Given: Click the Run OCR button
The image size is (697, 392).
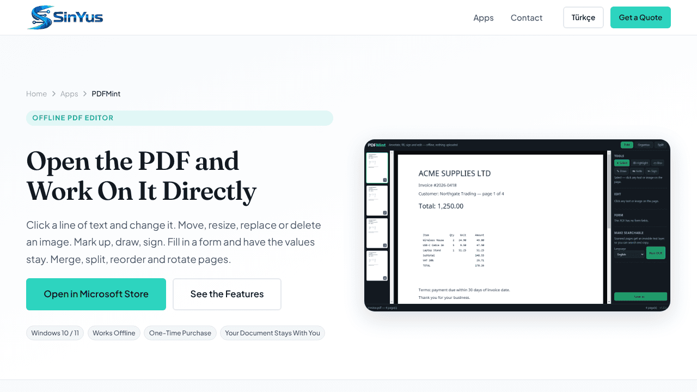Looking at the screenshot, I should point(656,253).
